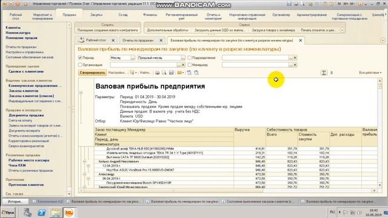
Task: Click the Sigma sum icon
Action: coord(324,73)
